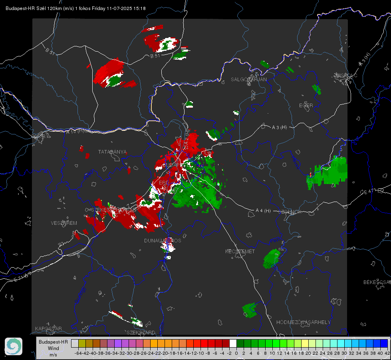
Task: Pick the dark blue swatch before the 42 label
Action: coord(384,343)
